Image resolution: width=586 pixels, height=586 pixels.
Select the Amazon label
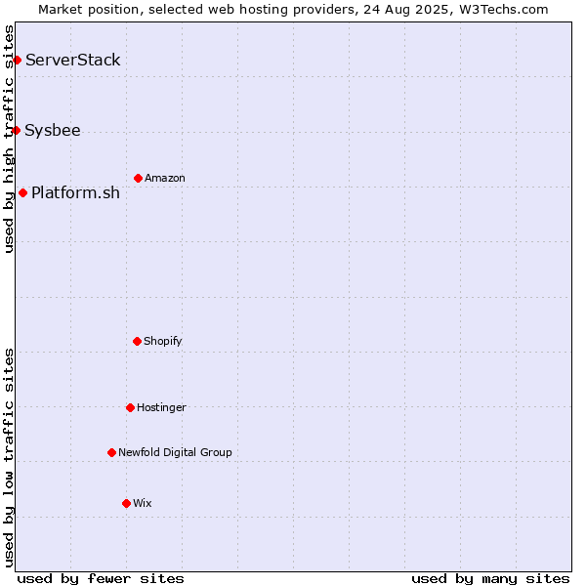click(165, 179)
